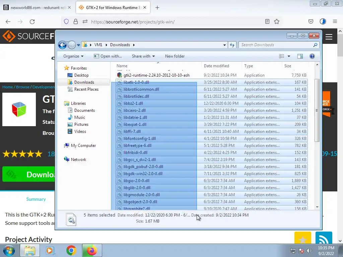Image resolution: width=343 pixels, height=257 pixels.
Task: Go back with Explorer's back arrow
Action: [x=62, y=45]
